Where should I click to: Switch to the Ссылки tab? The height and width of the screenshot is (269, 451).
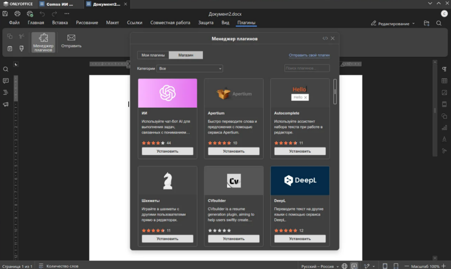pyautogui.click(x=134, y=23)
